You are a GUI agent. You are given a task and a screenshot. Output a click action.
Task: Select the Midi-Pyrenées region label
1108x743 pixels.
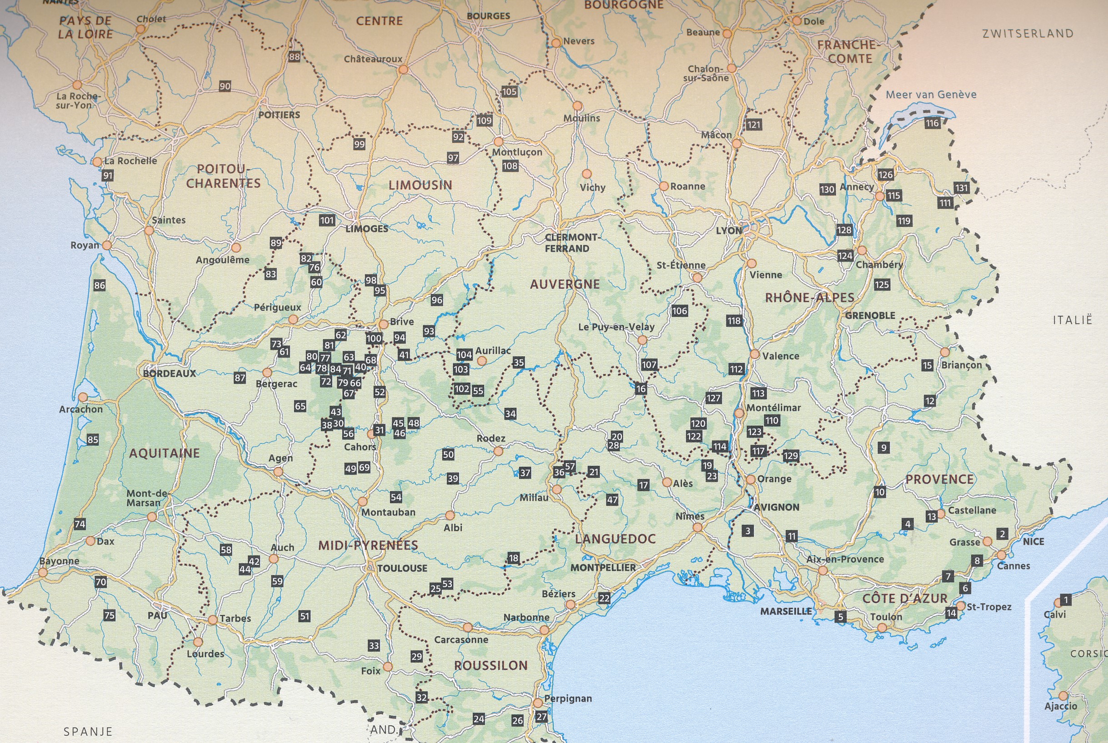pos(368,545)
